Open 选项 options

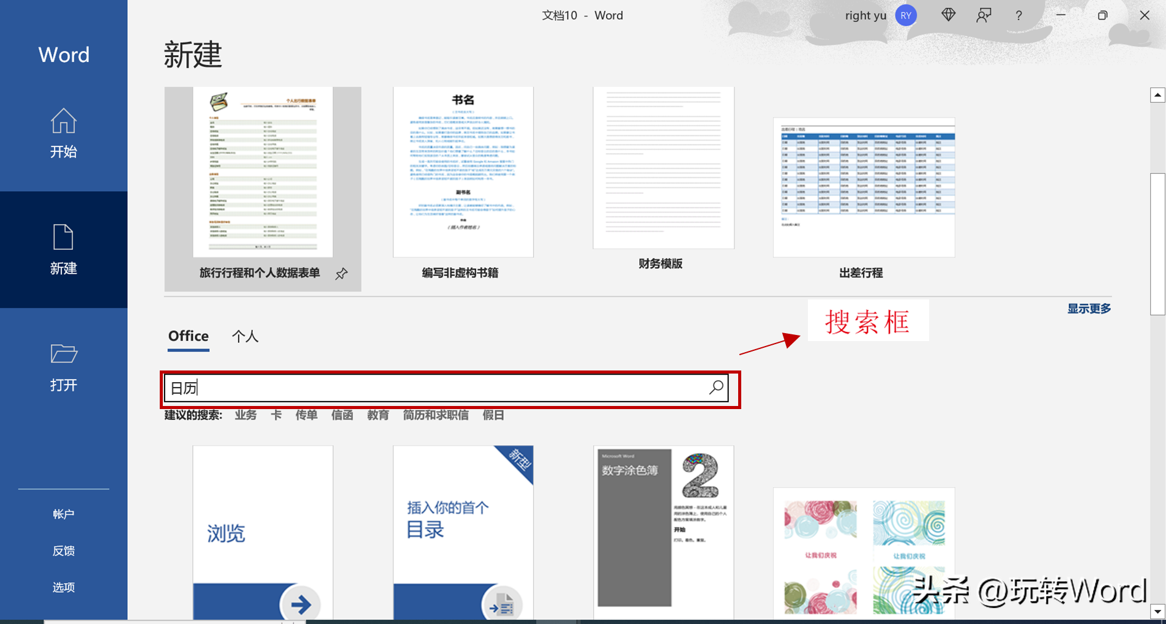point(64,587)
